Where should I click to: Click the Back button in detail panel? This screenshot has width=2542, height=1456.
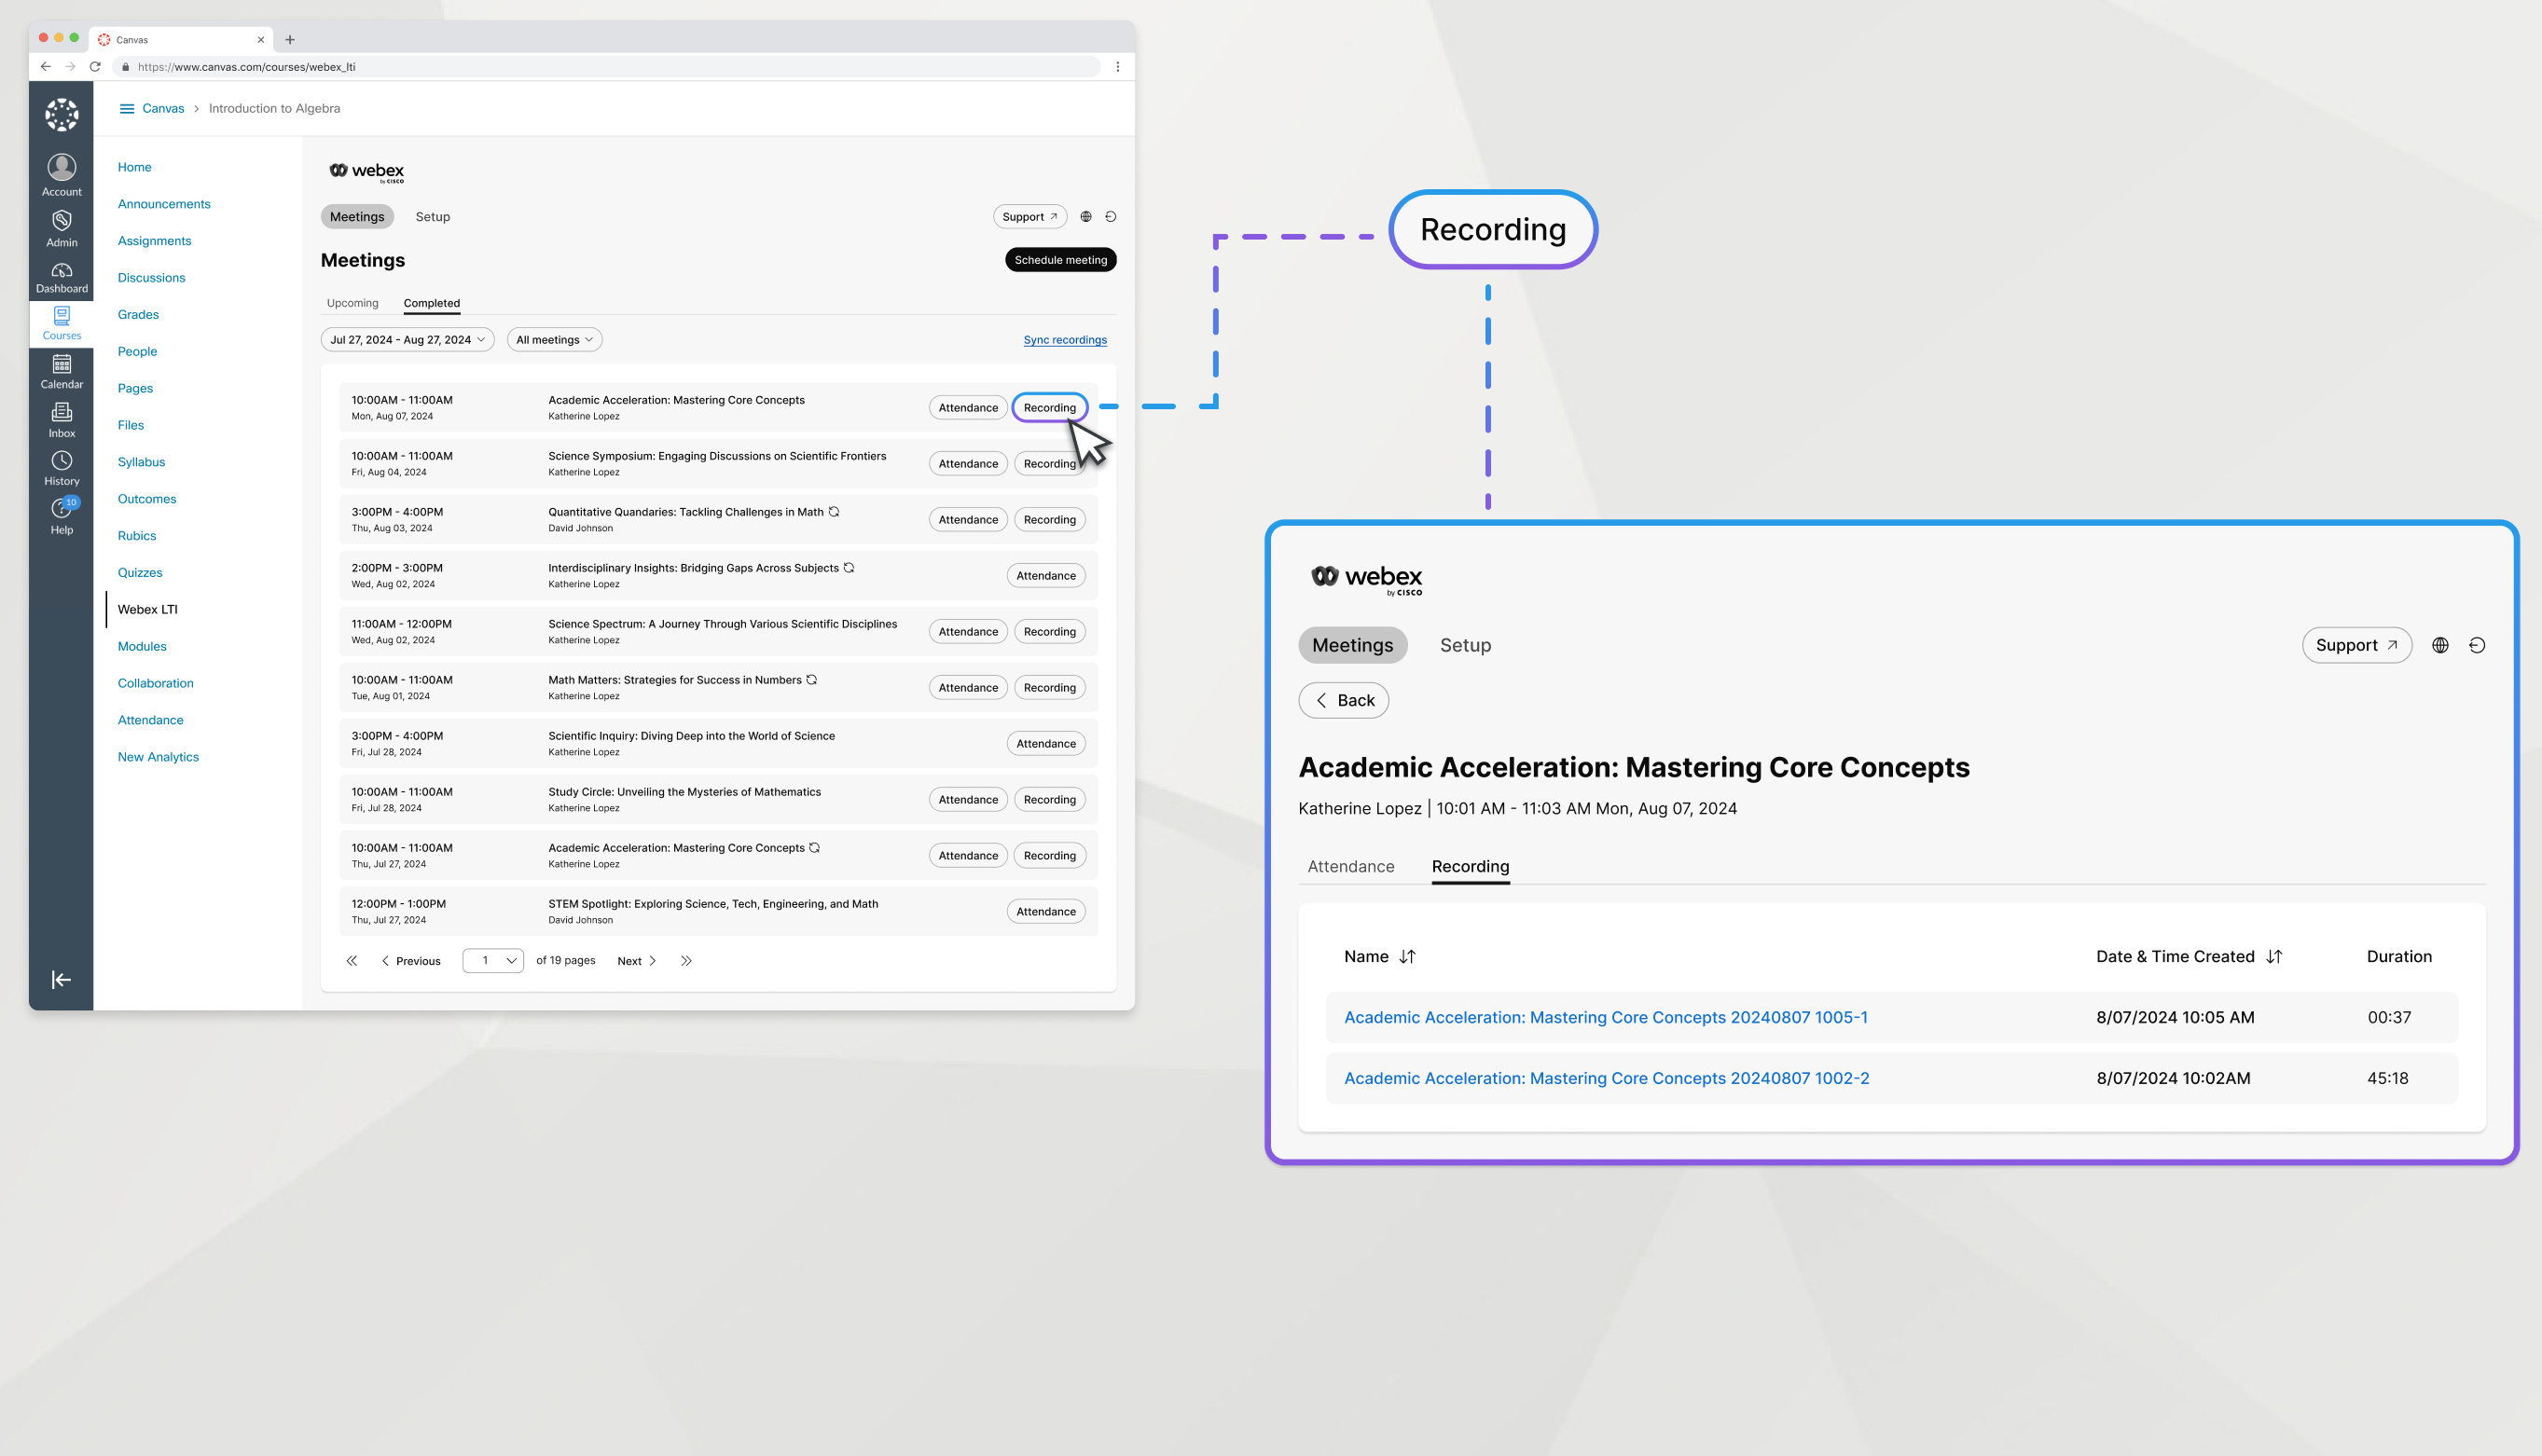click(1345, 698)
